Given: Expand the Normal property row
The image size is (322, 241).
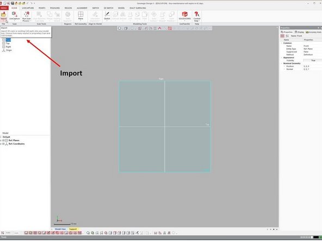Looking at the screenshot, I should [x=284, y=69].
